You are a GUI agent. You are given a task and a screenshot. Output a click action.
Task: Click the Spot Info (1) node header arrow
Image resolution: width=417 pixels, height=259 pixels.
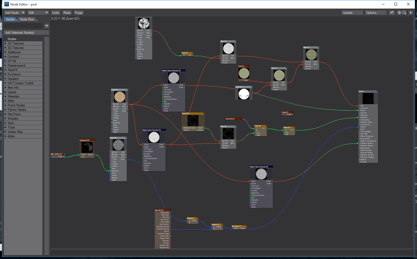170,210
